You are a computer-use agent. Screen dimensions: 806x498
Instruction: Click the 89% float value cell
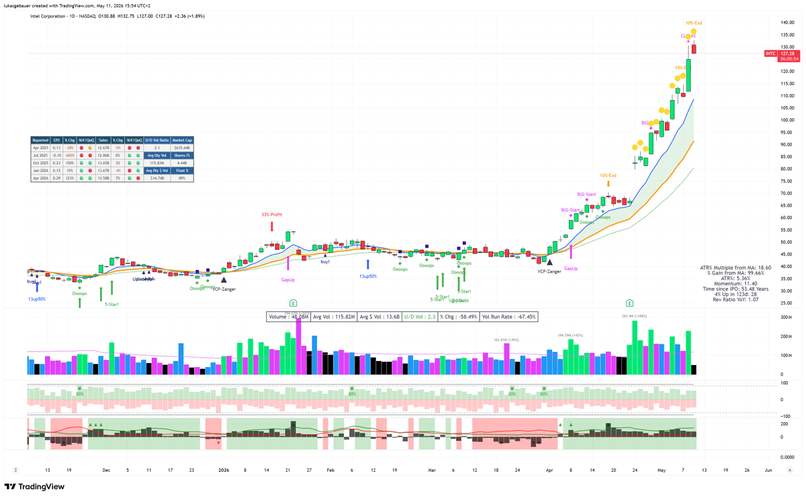[182, 179]
